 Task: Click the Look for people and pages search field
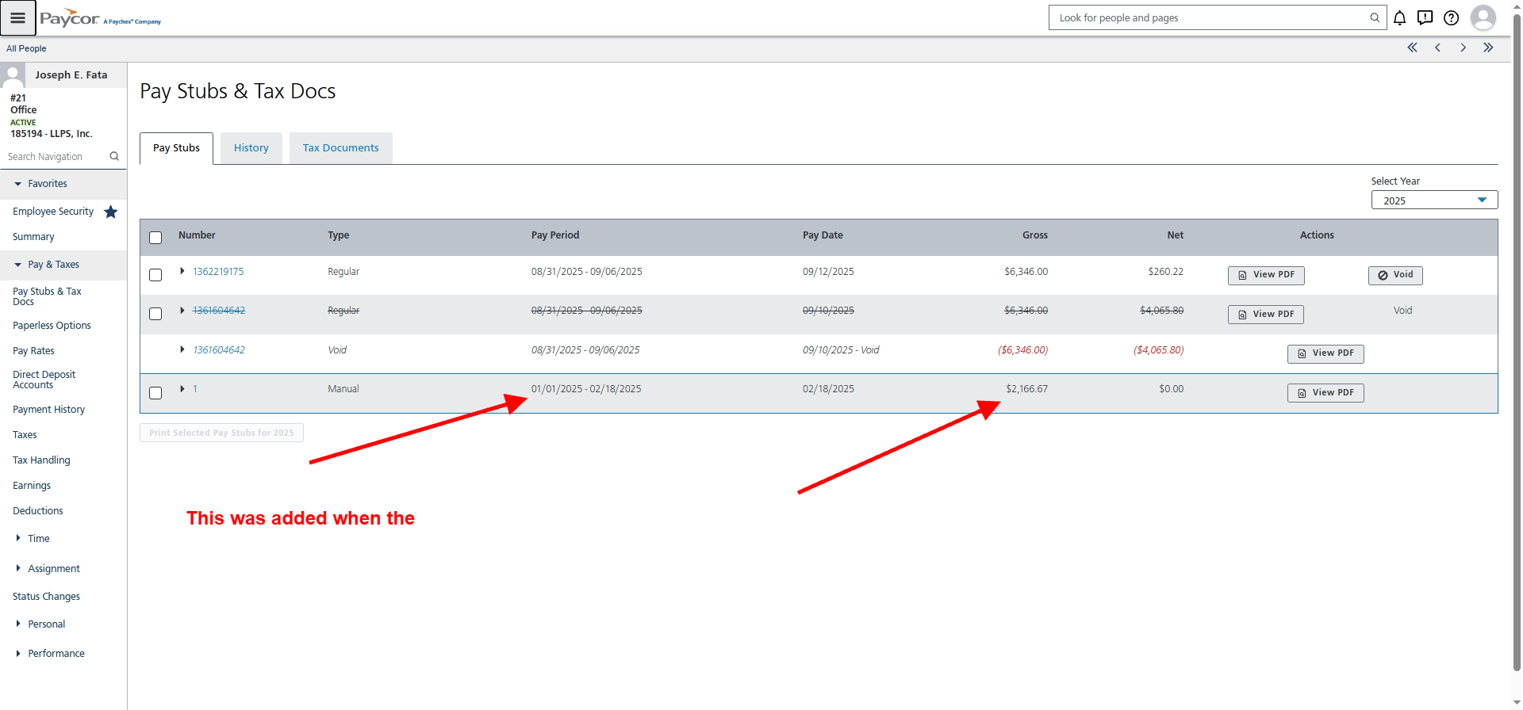point(1210,17)
